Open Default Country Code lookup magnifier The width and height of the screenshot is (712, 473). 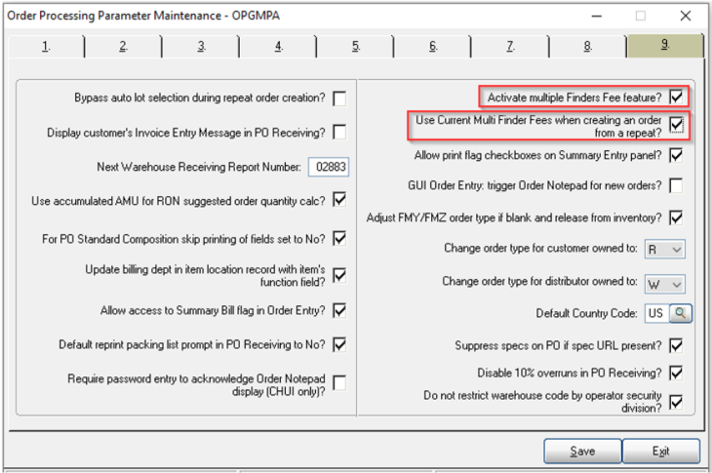point(680,313)
